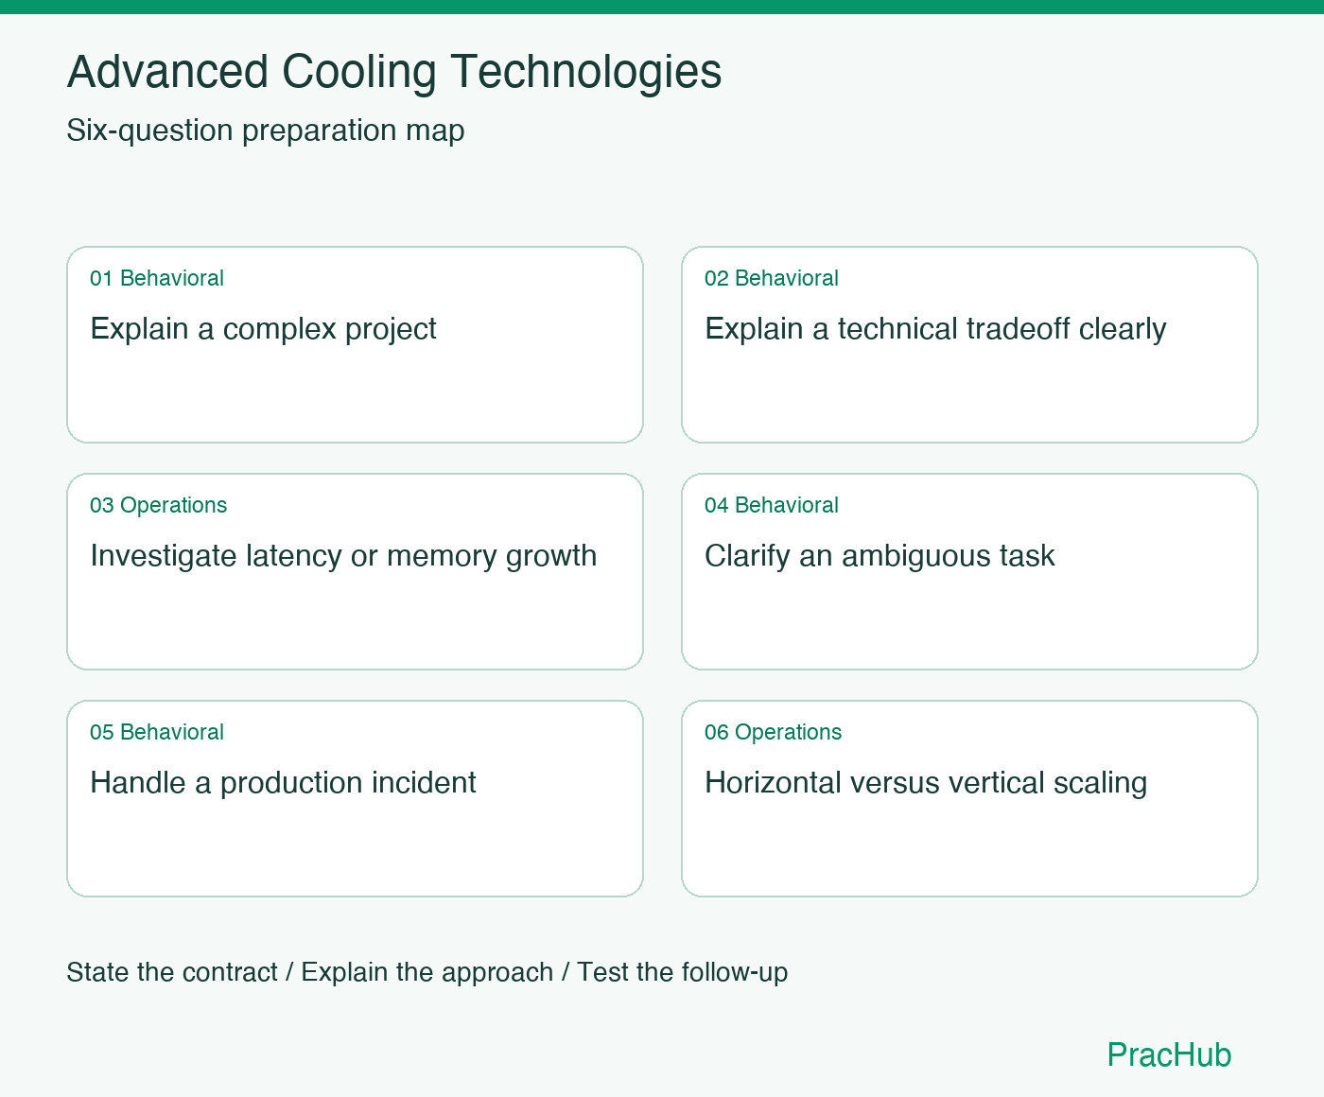Image resolution: width=1324 pixels, height=1097 pixels.
Task: Click 'State the contract' footer text
Action: point(172,972)
